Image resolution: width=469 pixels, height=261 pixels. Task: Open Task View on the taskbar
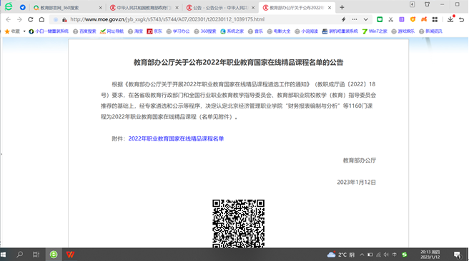point(36,255)
